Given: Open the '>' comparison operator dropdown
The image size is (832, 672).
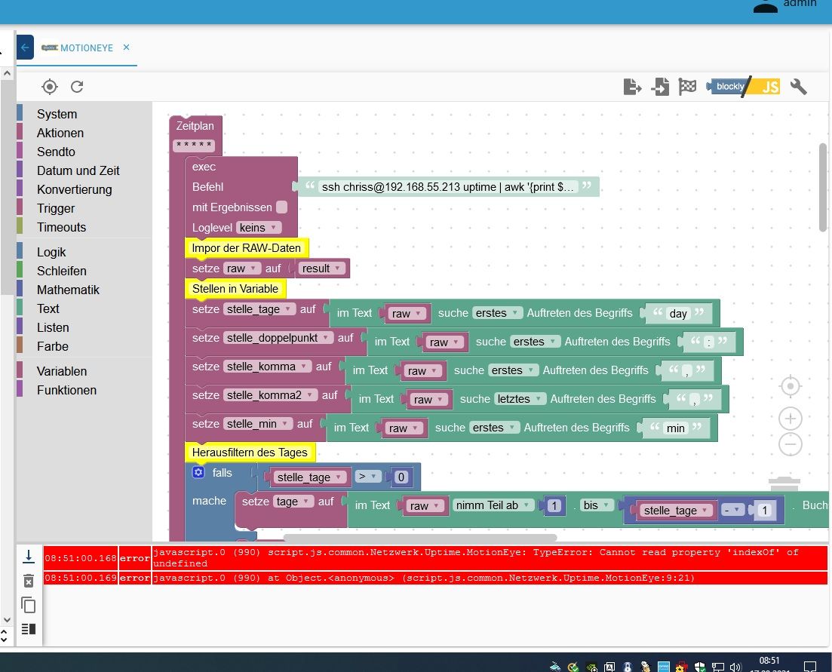Looking at the screenshot, I should 367,477.
